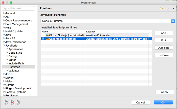Click the help question mark icon
177x109 pixels.
(6, 102)
